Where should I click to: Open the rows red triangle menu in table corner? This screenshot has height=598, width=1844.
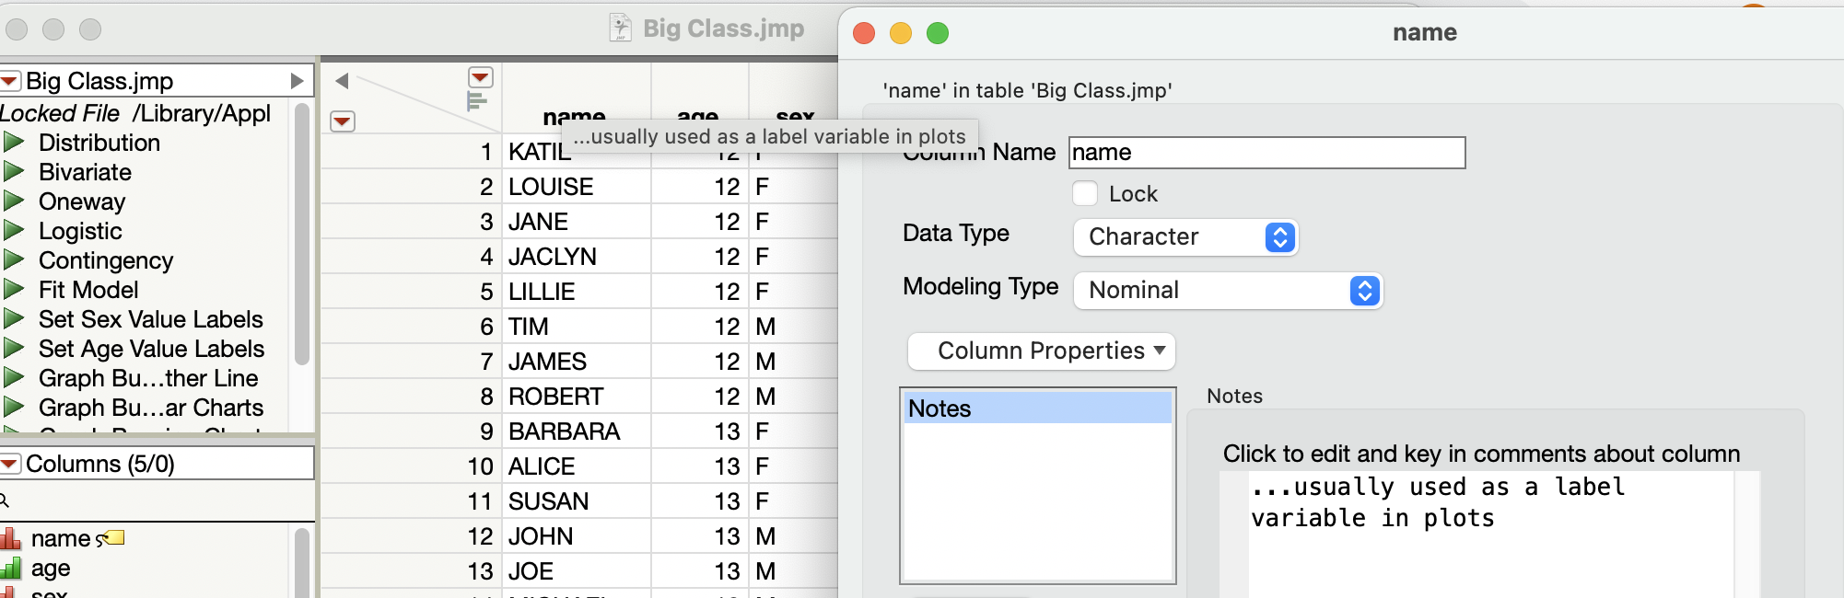click(x=343, y=121)
